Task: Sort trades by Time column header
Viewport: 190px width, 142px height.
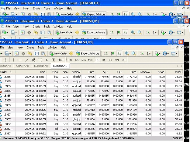Action: pos(31,72)
